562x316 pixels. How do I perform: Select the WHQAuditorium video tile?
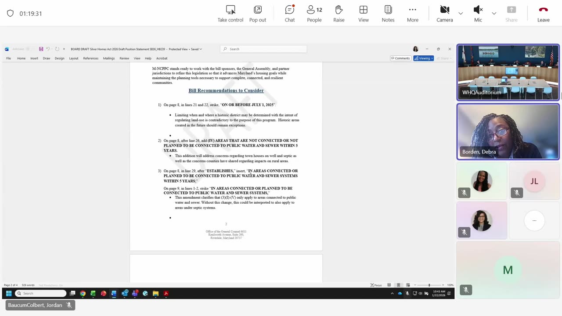508,72
